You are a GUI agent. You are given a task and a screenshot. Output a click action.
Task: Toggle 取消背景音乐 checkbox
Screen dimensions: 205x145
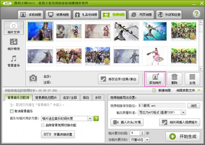pos(12,111)
